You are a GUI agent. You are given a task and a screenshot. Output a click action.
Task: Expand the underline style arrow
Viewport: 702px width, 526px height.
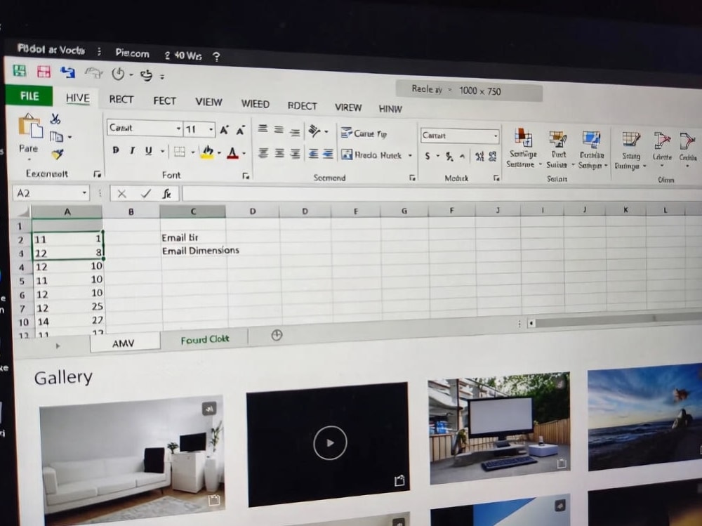click(x=162, y=152)
